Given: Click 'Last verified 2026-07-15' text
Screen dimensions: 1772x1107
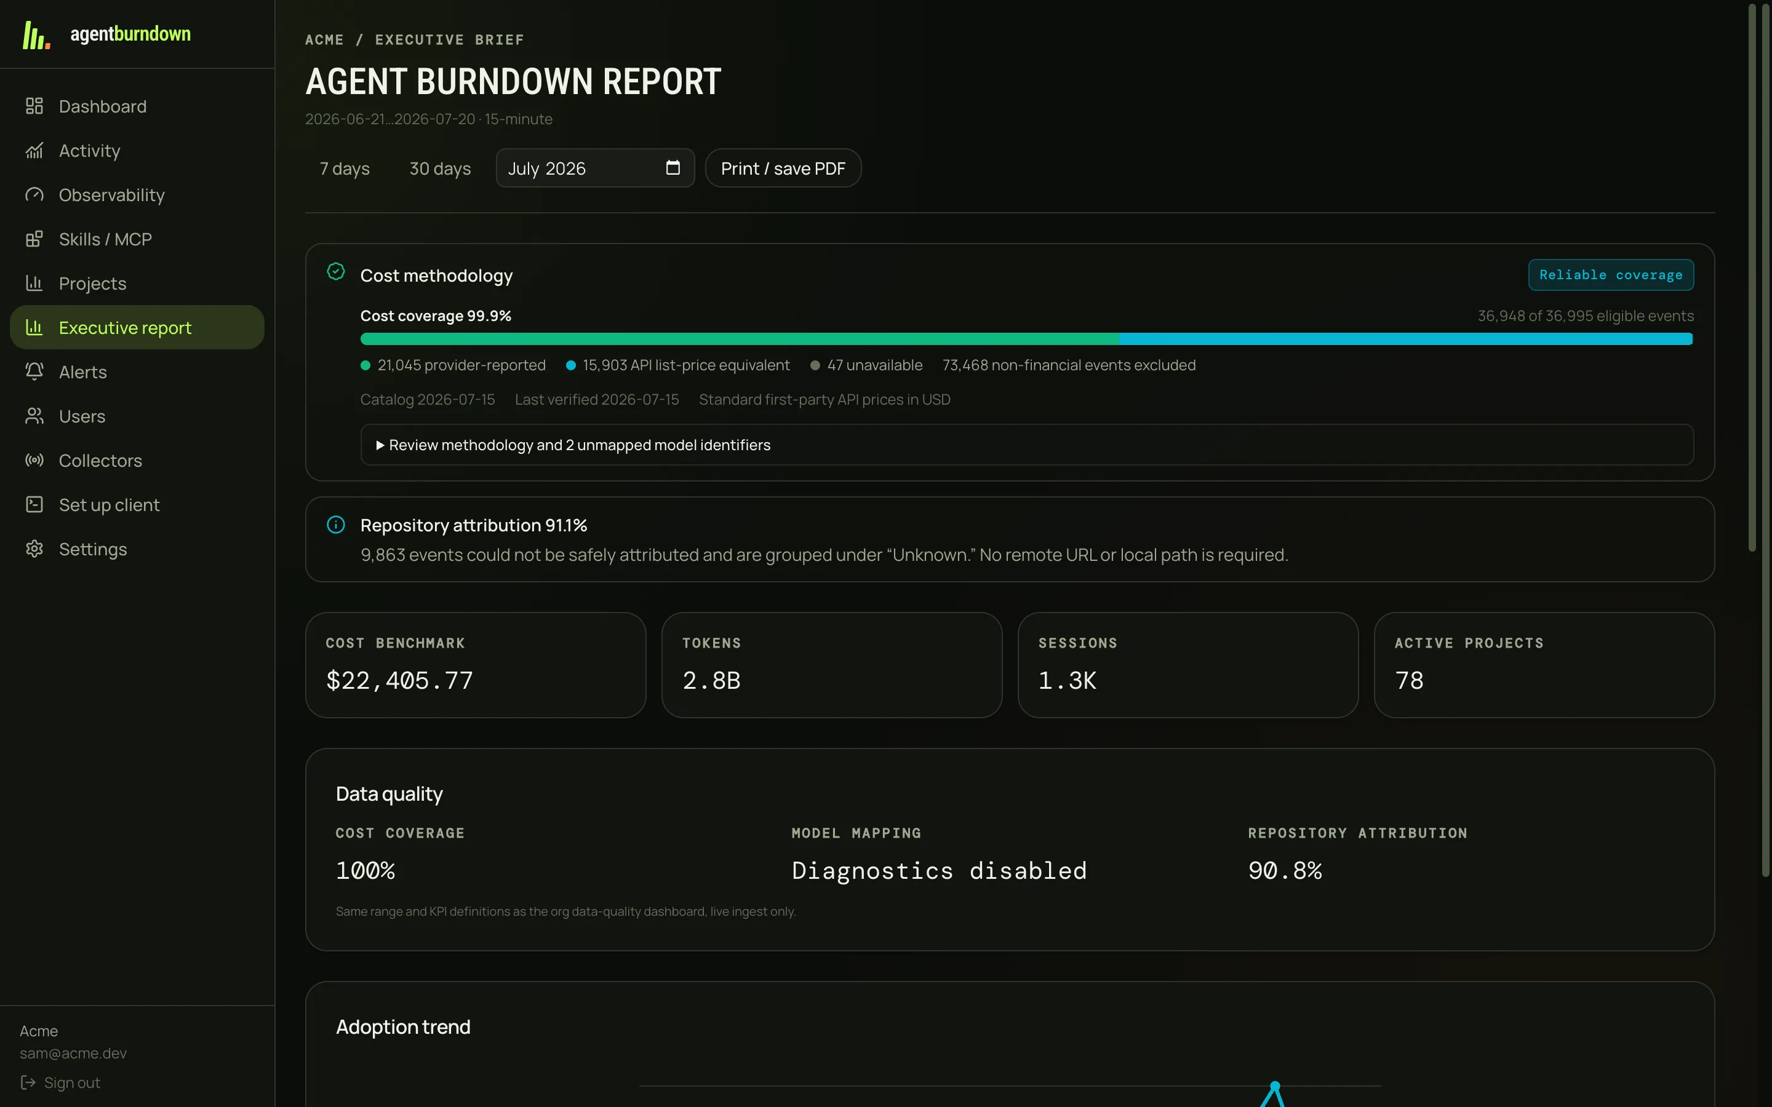Looking at the screenshot, I should [597, 399].
